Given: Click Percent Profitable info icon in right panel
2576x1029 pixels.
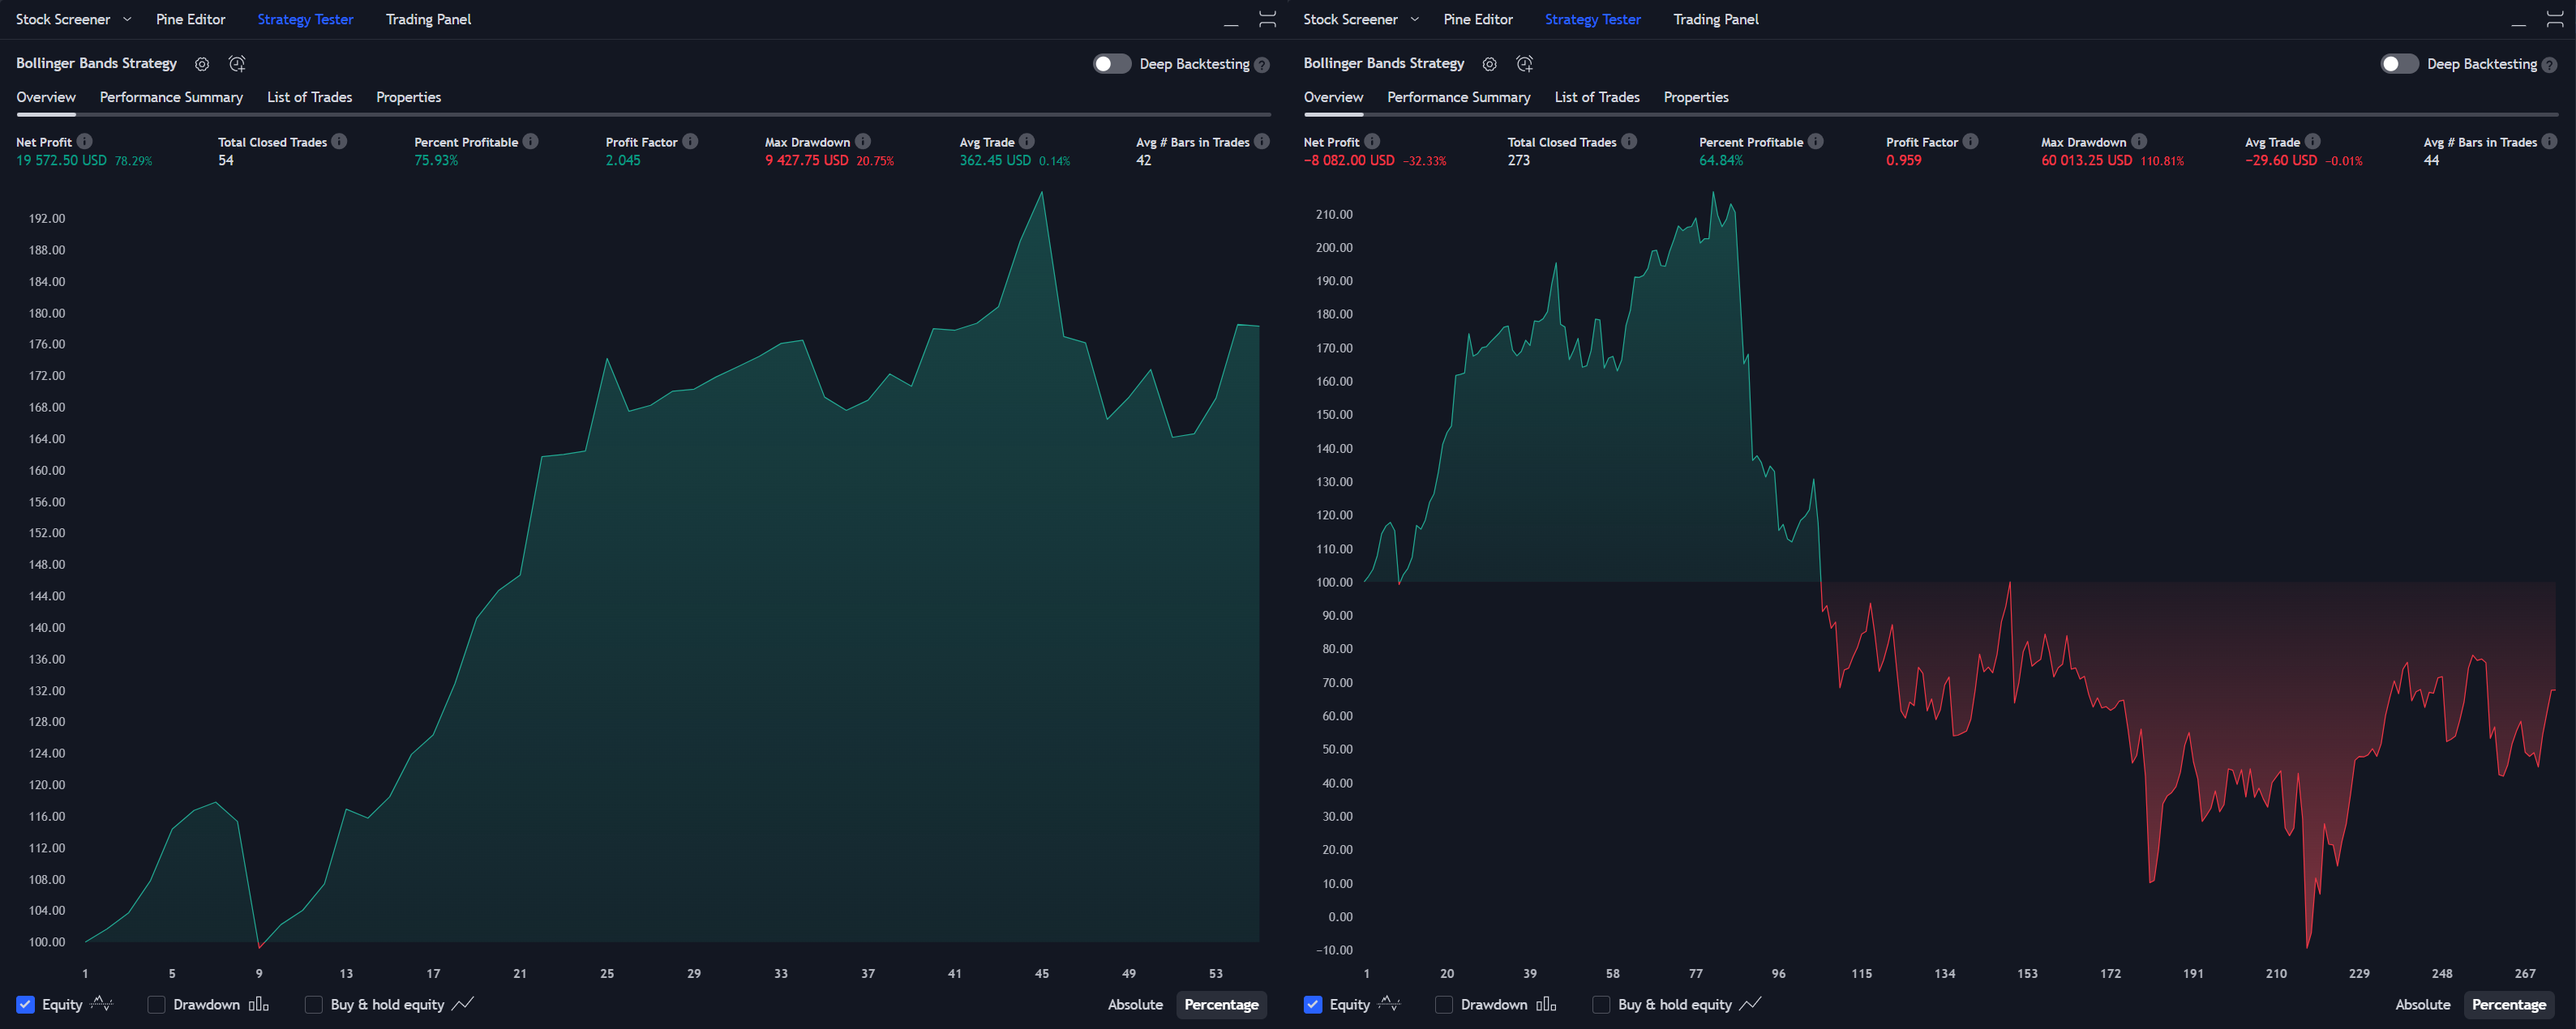Looking at the screenshot, I should 1815,142.
